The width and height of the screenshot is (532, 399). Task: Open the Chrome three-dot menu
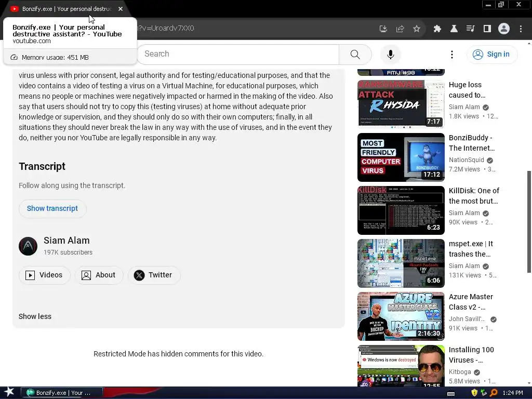(x=521, y=29)
